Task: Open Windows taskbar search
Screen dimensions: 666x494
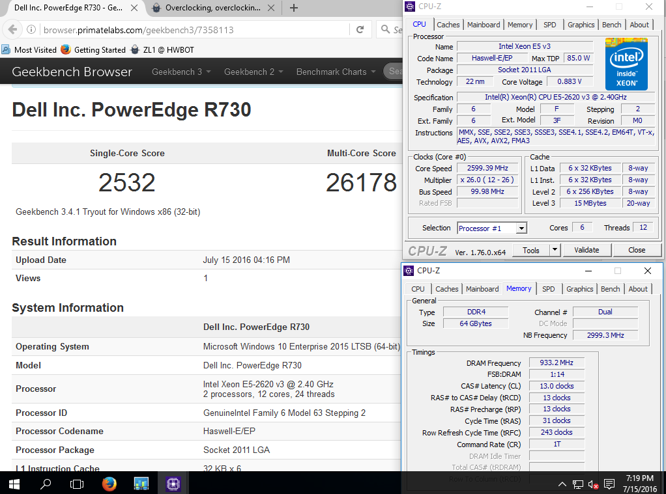Action: click(46, 484)
